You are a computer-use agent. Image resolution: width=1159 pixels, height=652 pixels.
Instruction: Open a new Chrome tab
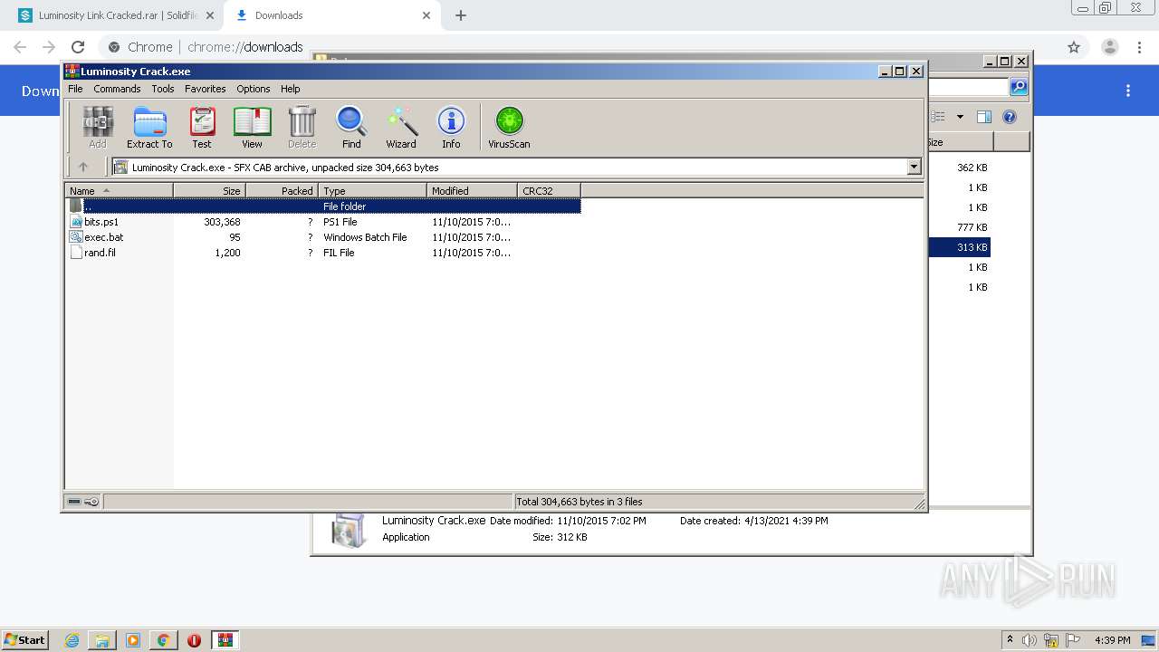[461, 15]
